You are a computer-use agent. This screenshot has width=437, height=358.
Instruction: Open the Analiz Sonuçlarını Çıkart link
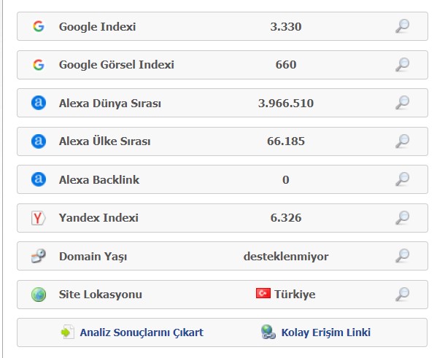142,332
